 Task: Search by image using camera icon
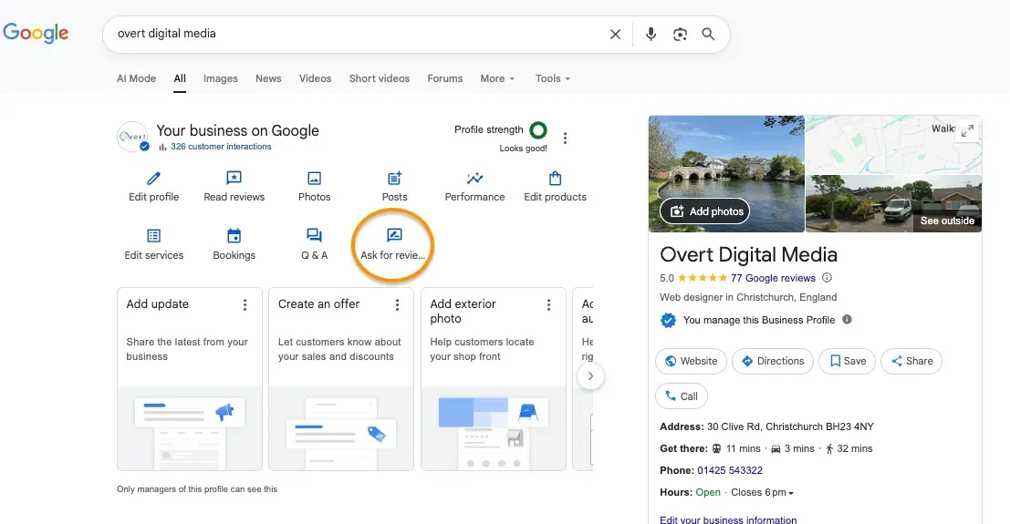680,34
